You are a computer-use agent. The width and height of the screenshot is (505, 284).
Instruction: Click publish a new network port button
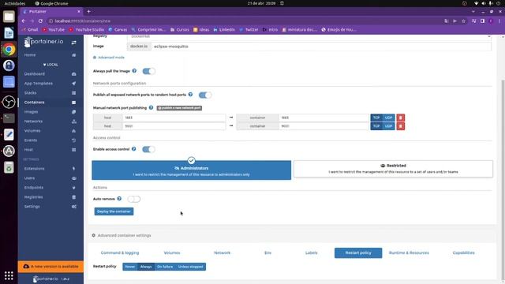tap(179, 108)
